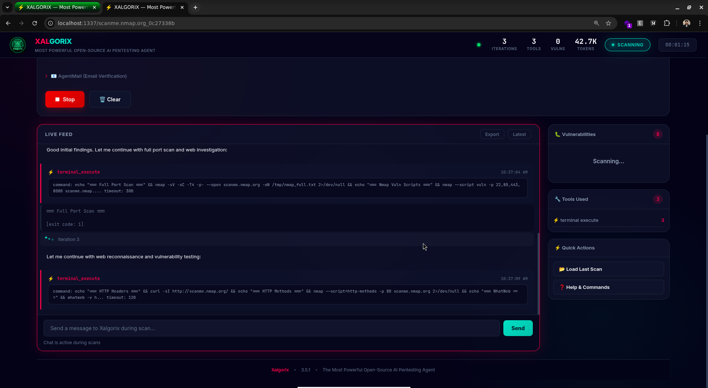
Task: Open Help & Commands
Action: pyautogui.click(x=608, y=287)
